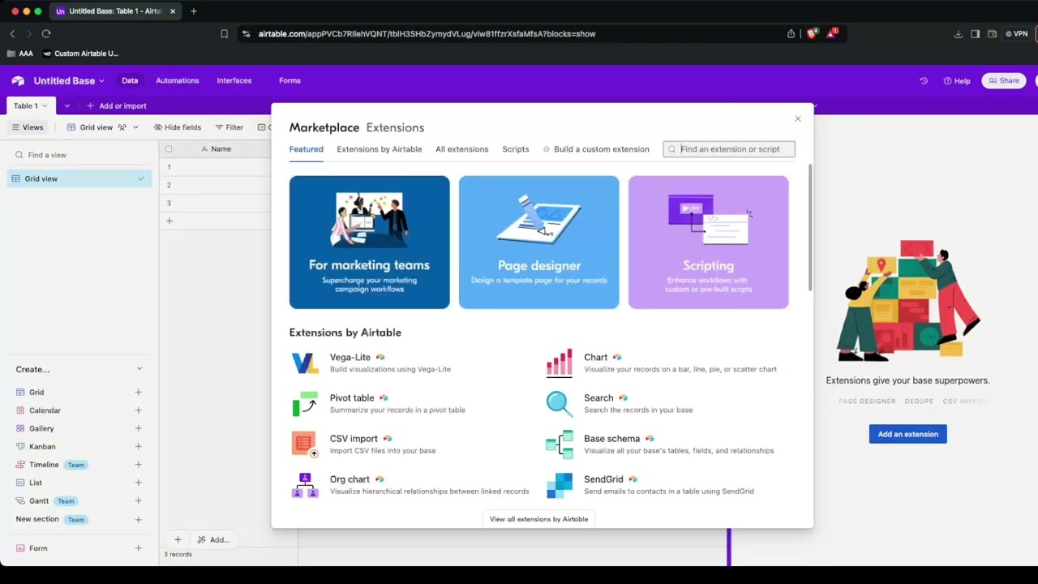Switch to Extensions by Airtable tab
Viewport: 1038px width, 584px height.
pyautogui.click(x=379, y=149)
